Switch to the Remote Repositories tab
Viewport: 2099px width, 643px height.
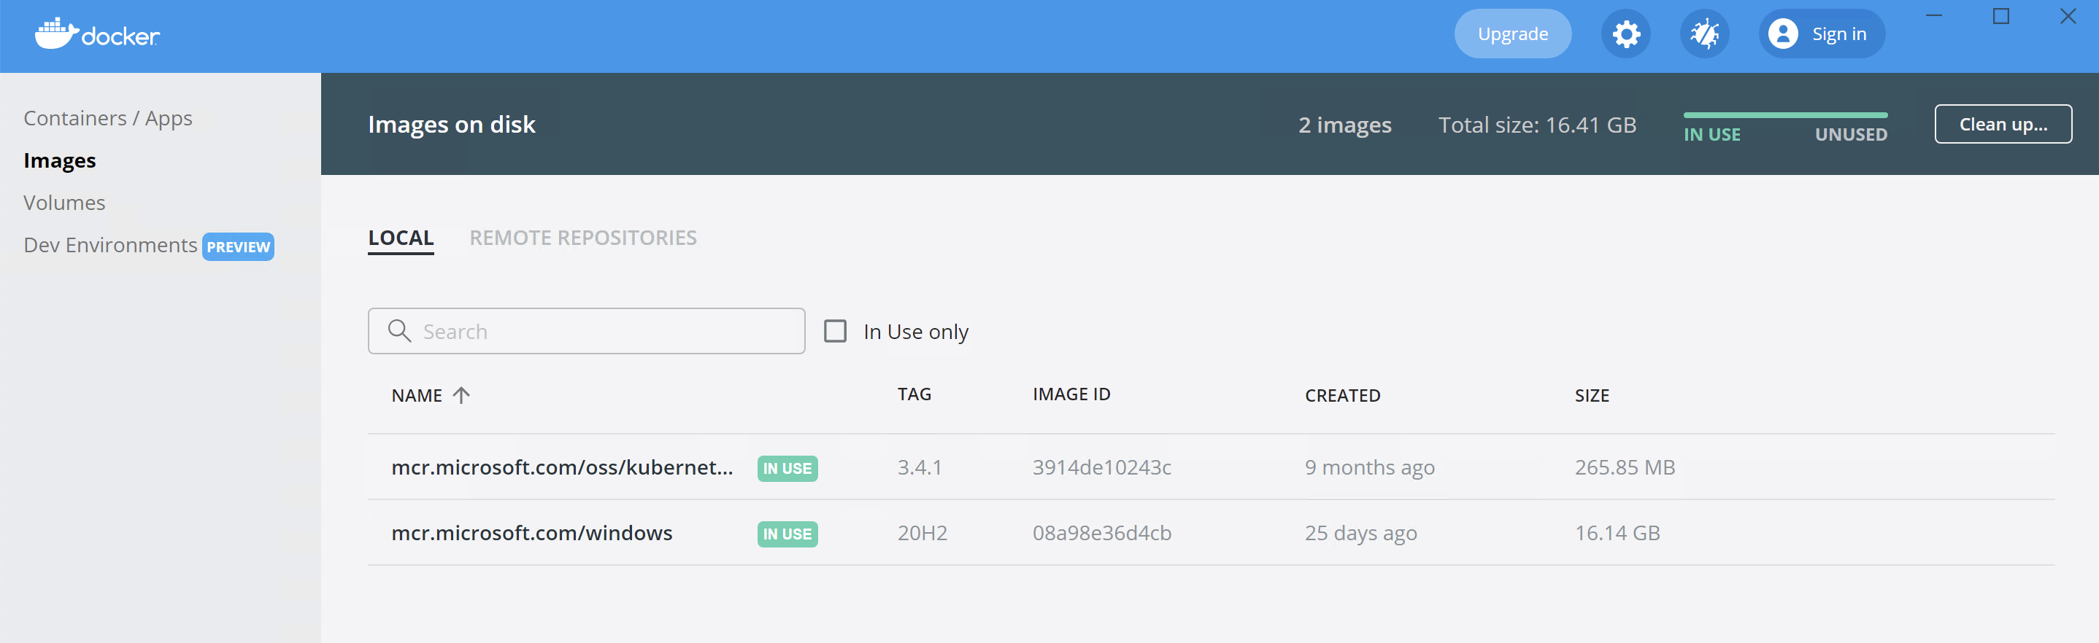point(582,238)
